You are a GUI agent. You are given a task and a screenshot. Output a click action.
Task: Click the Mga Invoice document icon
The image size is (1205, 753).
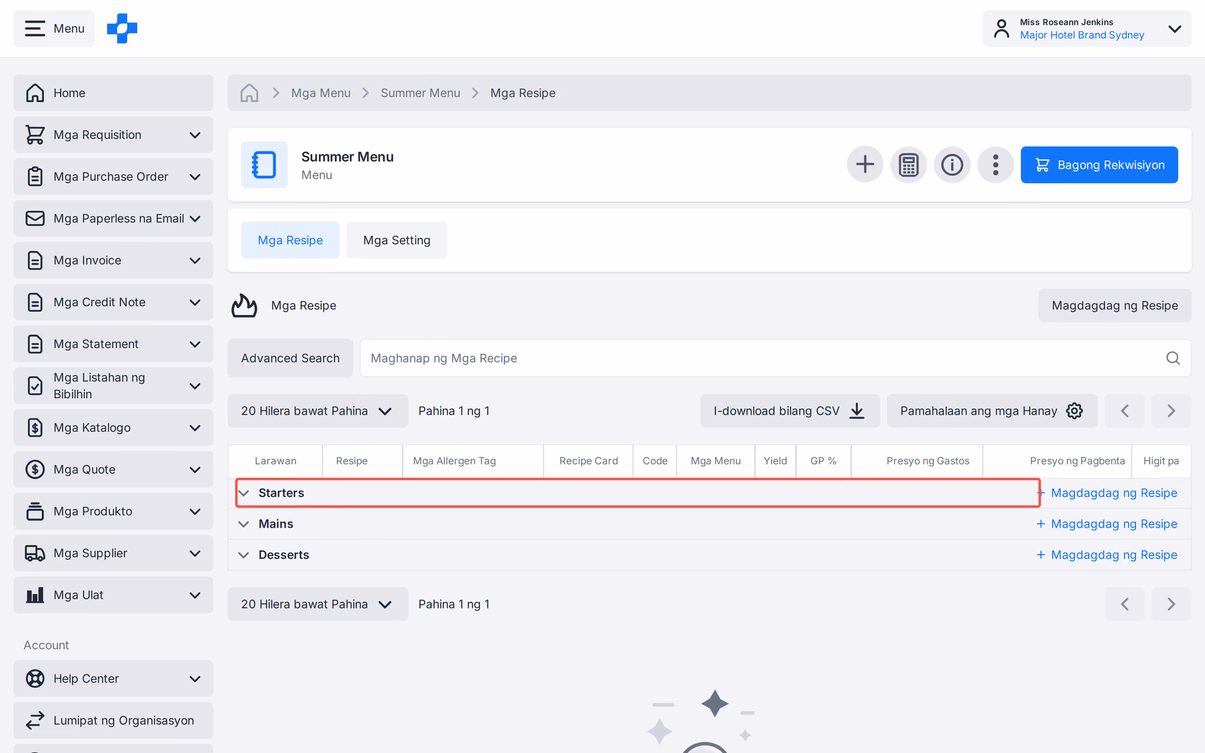pos(35,260)
